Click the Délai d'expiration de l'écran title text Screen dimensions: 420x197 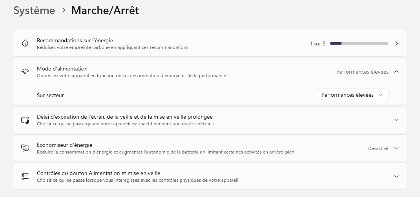124,117
